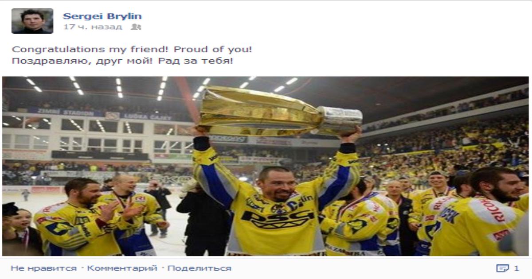Click the comment bubble icon
The width and height of the screenshot is (532, 279).
[x=502, y=268]
